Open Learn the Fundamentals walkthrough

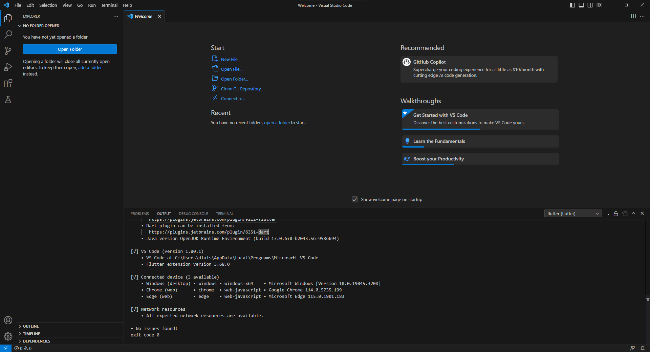click(480, 141)
